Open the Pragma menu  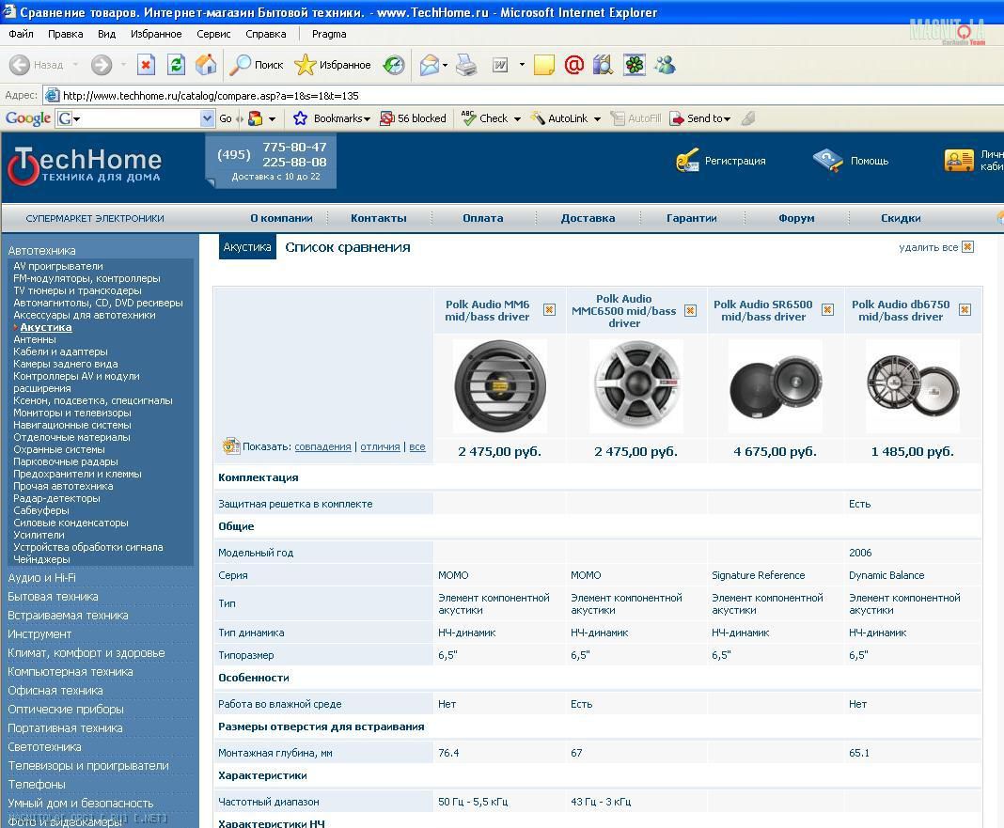[329, 34]
